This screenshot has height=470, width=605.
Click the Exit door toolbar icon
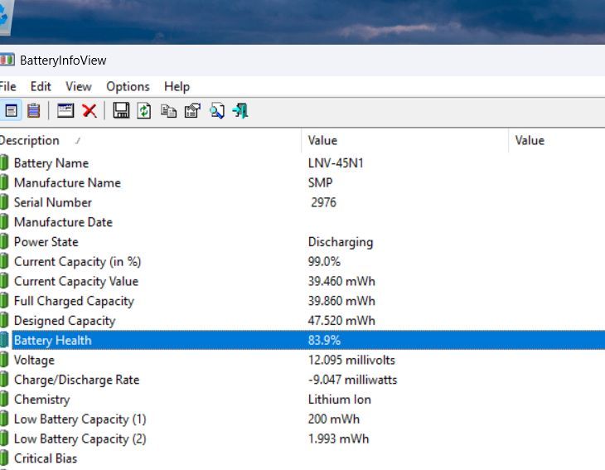tap(240, 110)
